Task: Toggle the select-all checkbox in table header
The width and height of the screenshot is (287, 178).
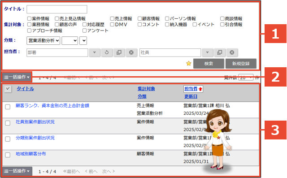Action: 8,89
